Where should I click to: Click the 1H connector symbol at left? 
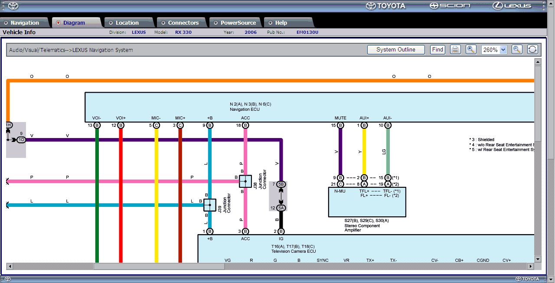point(8,125)
